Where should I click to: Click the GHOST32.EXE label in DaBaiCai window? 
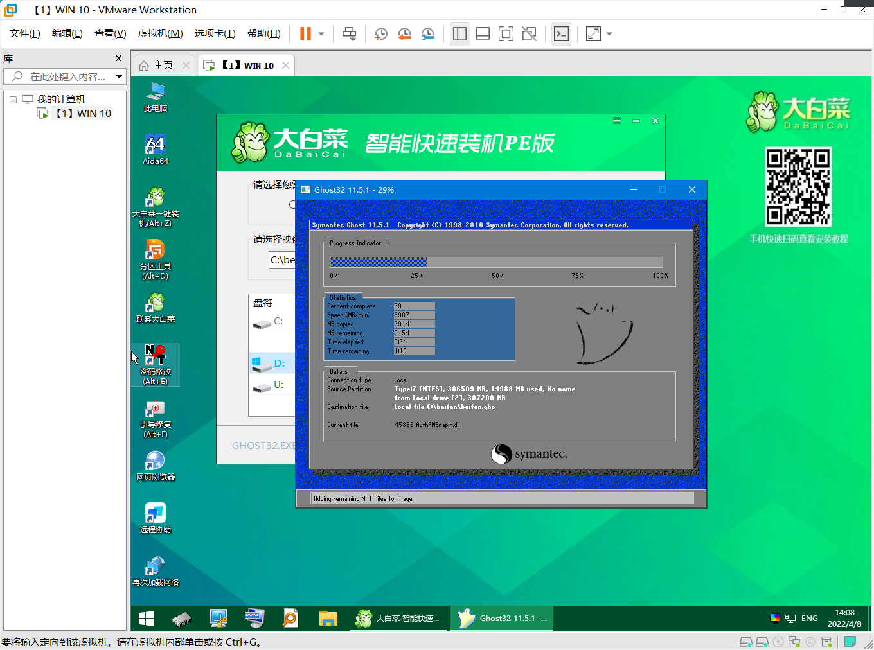[x=263, y=445]
